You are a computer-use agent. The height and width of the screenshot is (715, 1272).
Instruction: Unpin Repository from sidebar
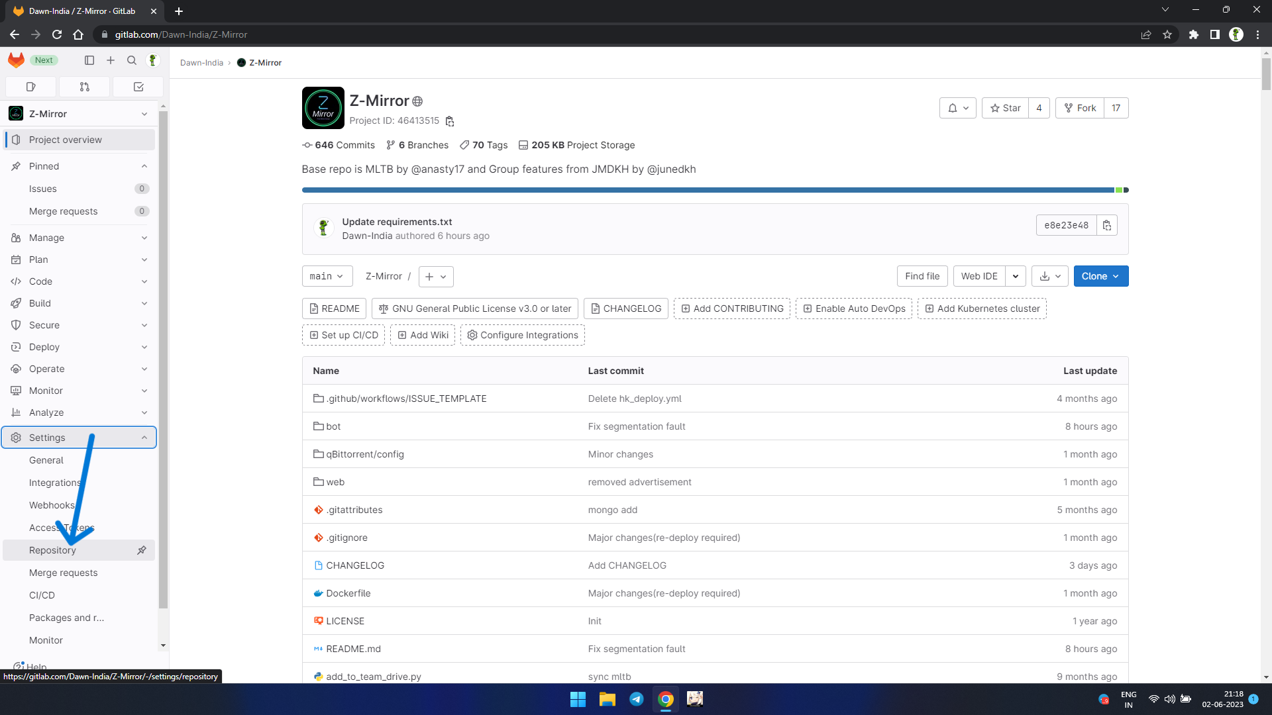141,550
